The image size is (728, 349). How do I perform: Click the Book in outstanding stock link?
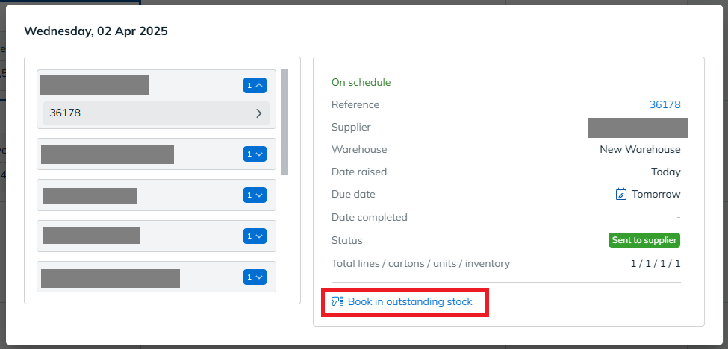tap(410, 302)
